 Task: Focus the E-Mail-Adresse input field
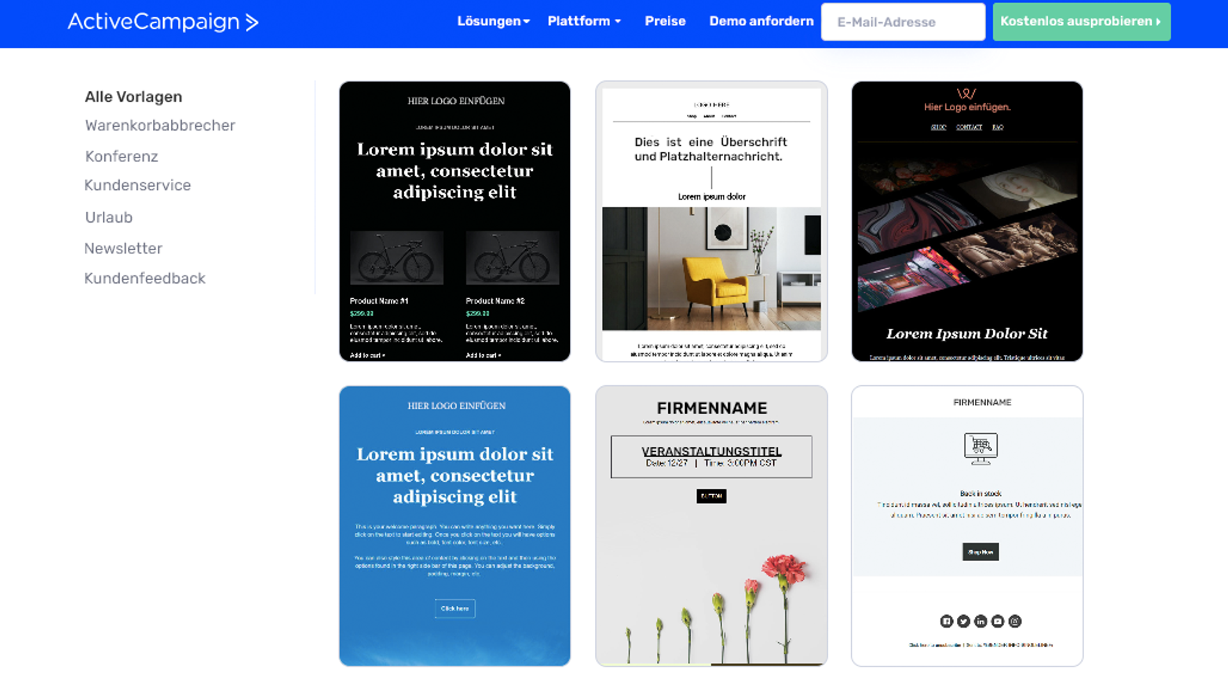(902, 22)
